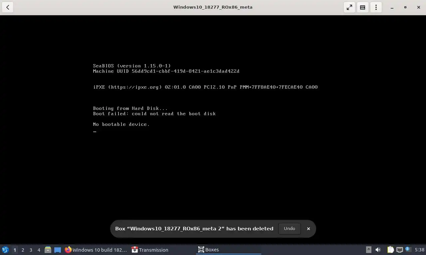The width and height of the screenshot is (426, 255).
Task: Maximize the Boxes window
Action: tap(405, 7)
